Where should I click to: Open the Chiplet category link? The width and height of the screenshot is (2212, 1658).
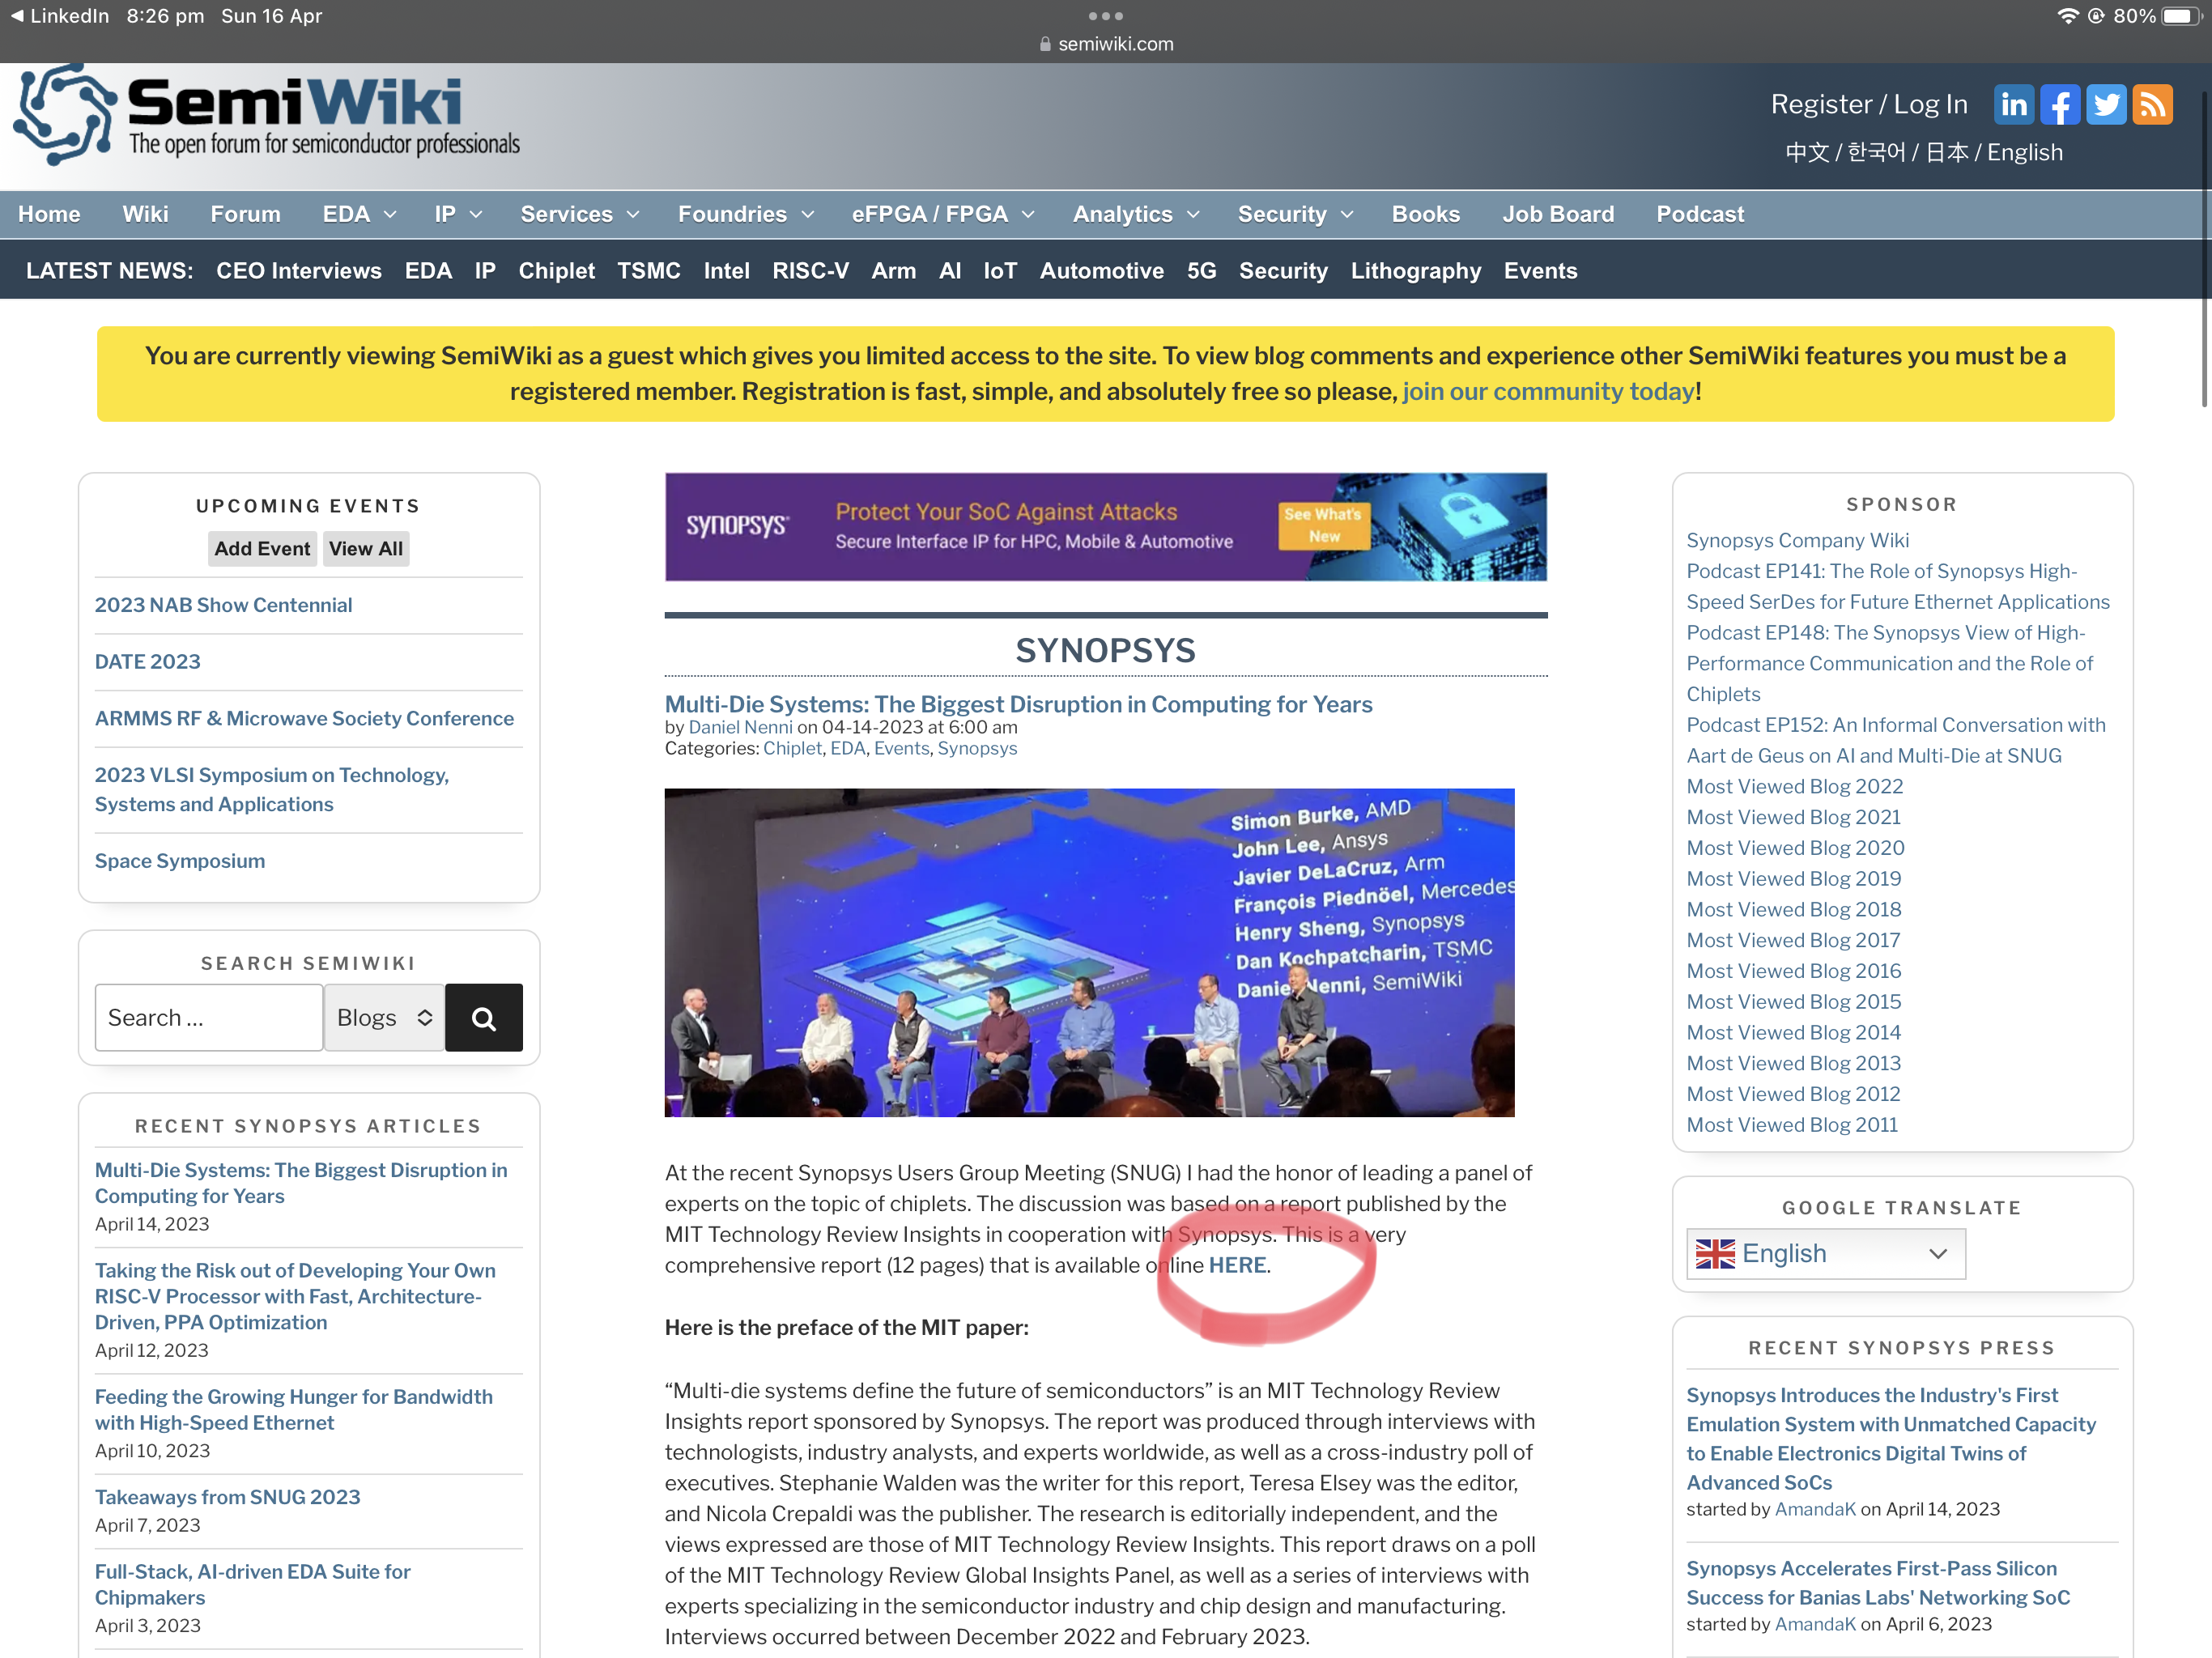tap(792, 748)
